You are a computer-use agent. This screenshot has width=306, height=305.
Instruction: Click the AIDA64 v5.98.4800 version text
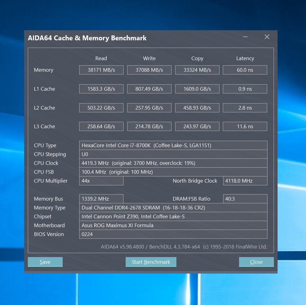(x=122, y=247)
